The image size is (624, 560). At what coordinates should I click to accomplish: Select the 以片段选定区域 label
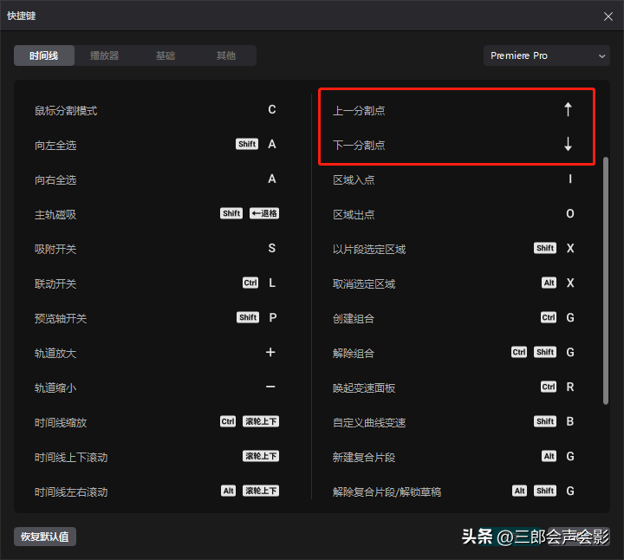pyautogui.click(x=369, y=249)
